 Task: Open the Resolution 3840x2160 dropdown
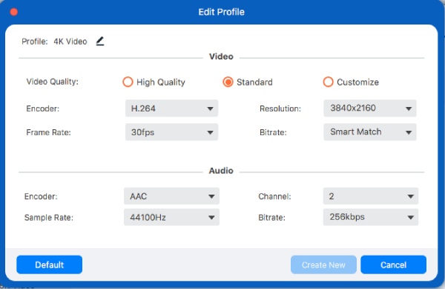(370, 108)
